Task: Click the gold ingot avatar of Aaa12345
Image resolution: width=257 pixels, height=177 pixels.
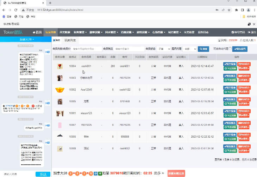Action: coord(60,90)
